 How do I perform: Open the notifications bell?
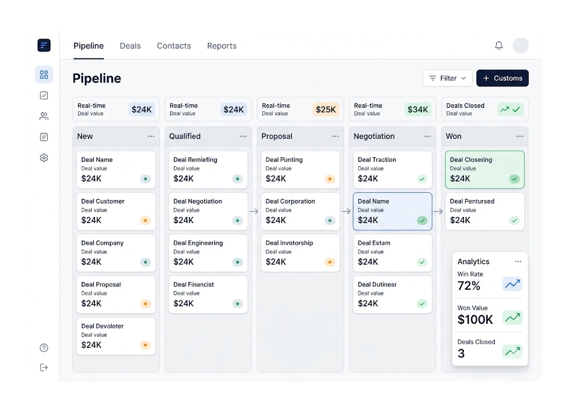tap(499, 46)
